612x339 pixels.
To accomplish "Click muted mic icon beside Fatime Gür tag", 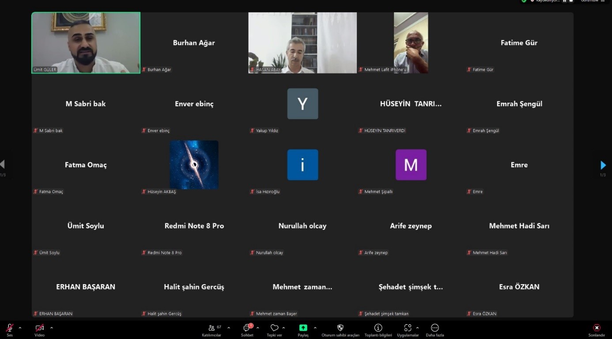I will (469, 69).
